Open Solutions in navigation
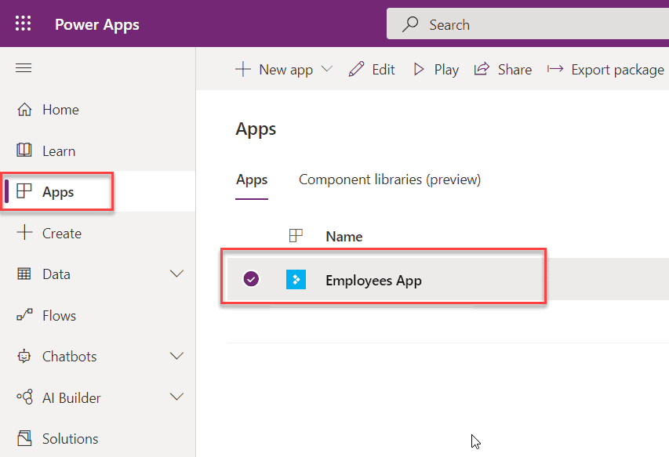This screenshot has width=669, height=457. click(71, 439)
